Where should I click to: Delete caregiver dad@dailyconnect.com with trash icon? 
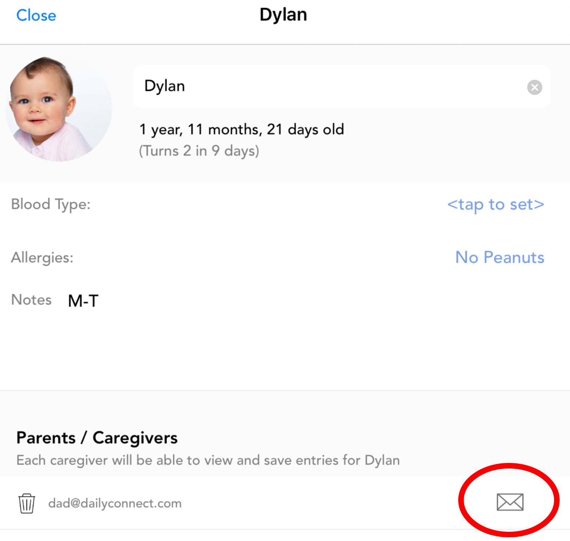tap(27, 503)
